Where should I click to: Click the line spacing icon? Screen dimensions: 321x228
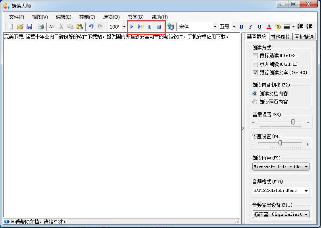[x=286, y=27]
